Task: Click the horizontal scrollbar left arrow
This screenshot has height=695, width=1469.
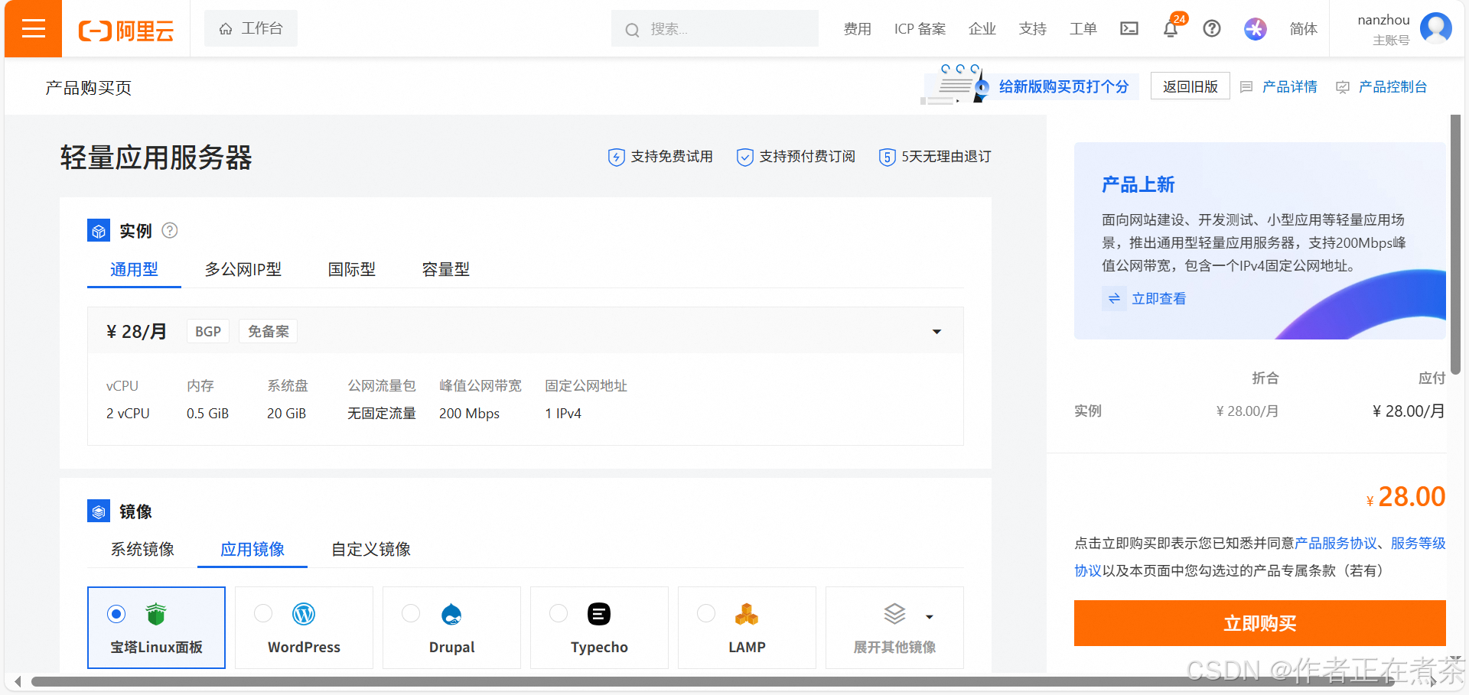Action: pyautogui.click(x=18, y=681)
